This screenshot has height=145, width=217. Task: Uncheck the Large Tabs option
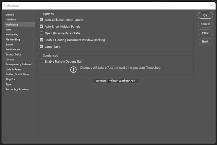pyautogui.click(x=41, y=47)
